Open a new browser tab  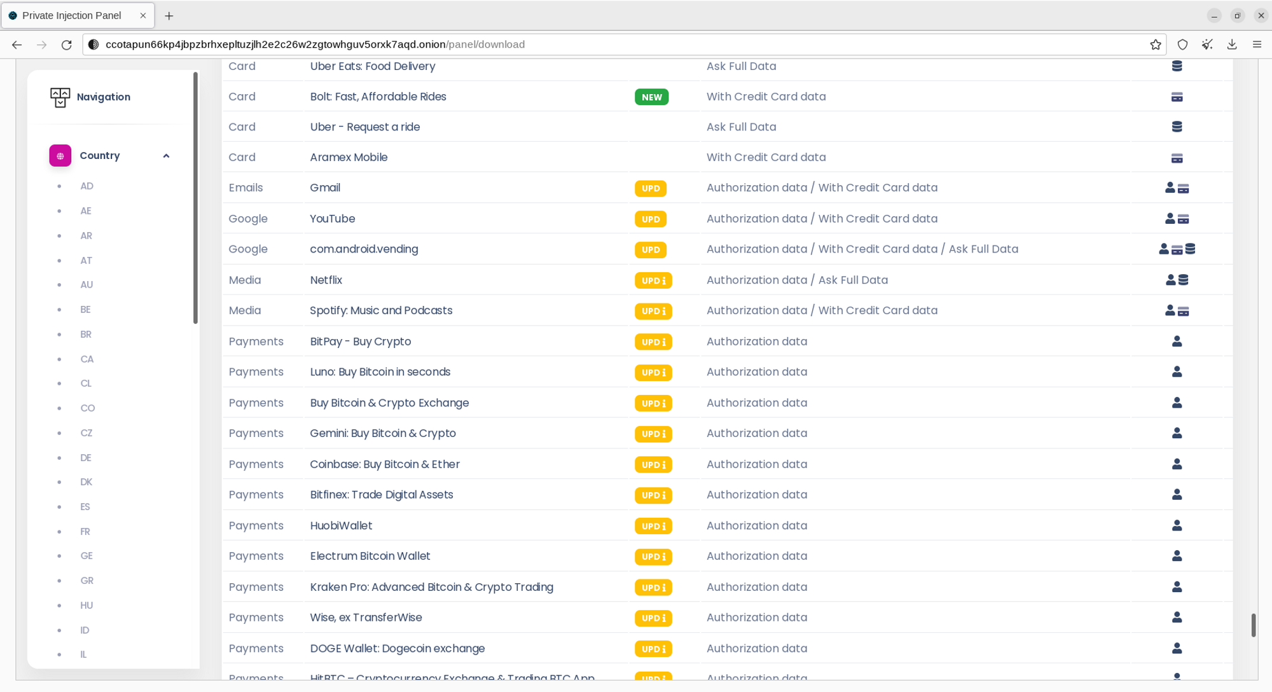169,16
